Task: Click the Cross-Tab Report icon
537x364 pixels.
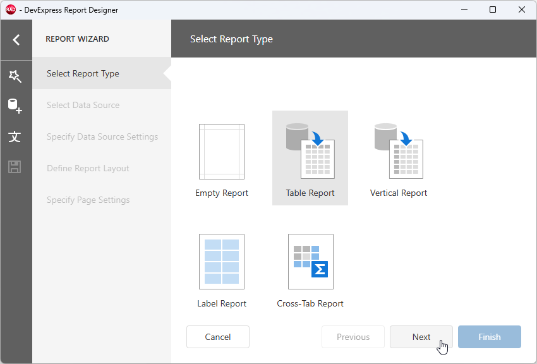Action: point(310,261)
